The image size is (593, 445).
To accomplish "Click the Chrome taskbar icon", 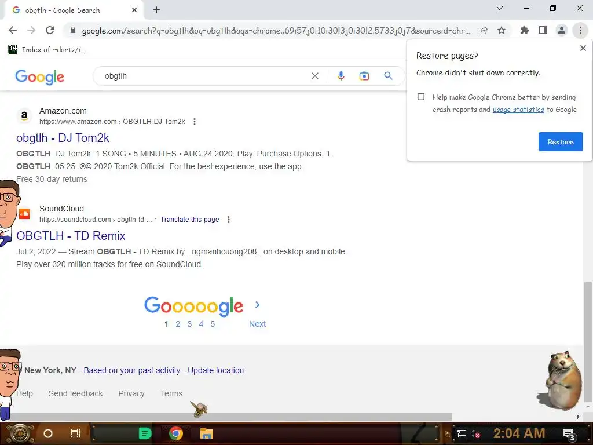I will [x=176, y=433].
